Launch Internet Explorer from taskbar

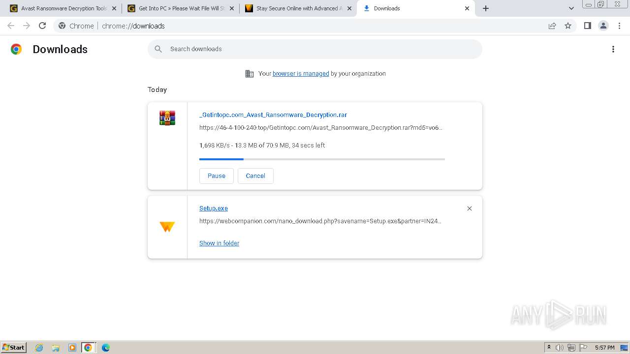pos(39,348)
